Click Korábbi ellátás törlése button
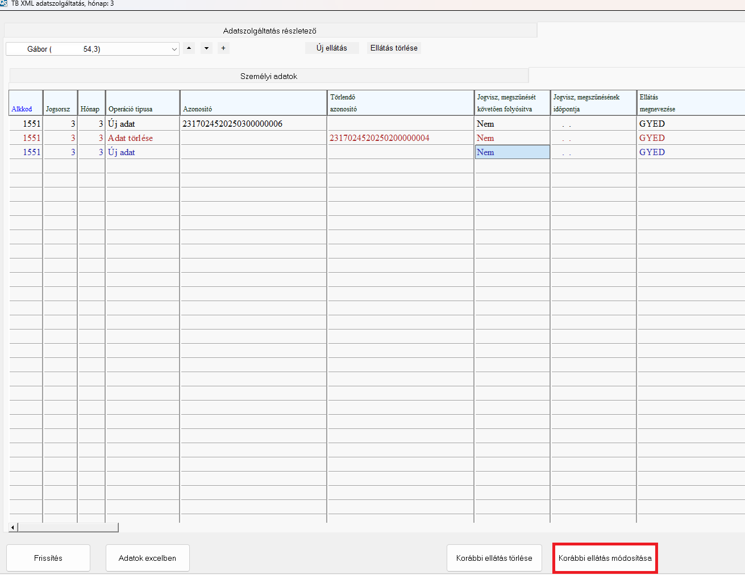The height and width of the screenshot is (575, 745). coord(494,558)
